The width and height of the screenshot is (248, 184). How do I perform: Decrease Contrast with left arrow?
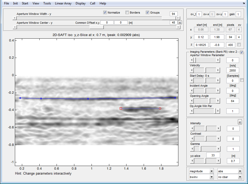click(x=192, y=139)
